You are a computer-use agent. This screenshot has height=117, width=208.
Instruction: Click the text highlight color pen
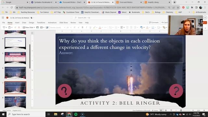click(94, 27)
